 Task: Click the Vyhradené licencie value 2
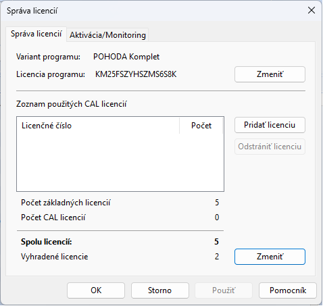(217, 257)
